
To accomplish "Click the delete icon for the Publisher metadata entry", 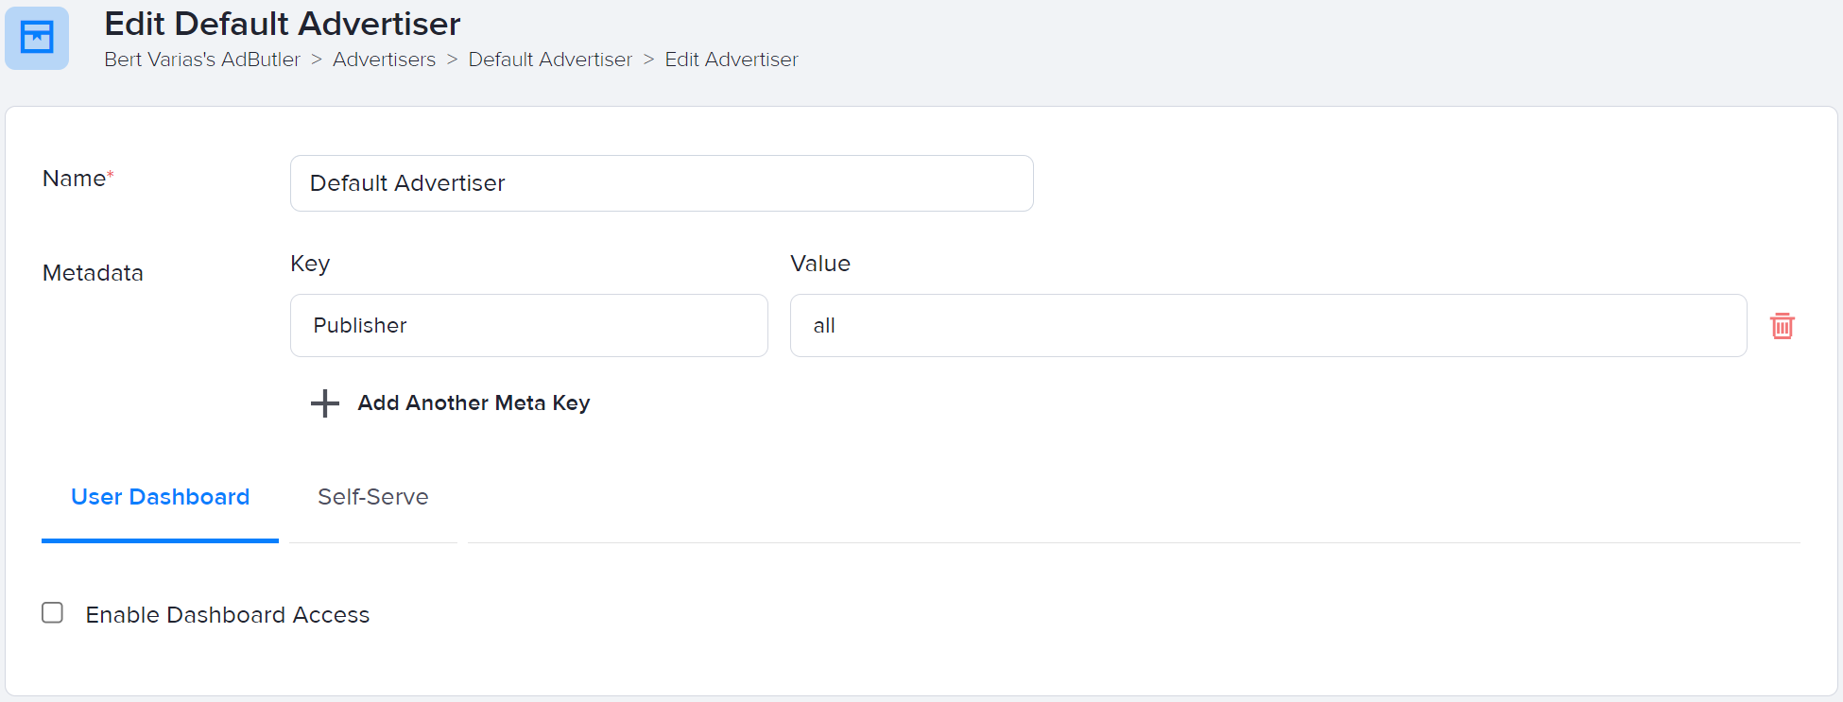I will pos(1783,325).
